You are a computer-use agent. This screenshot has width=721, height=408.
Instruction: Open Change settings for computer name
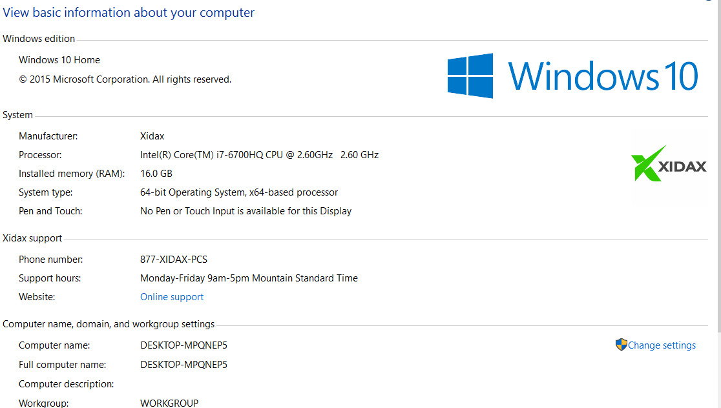tap(662, 345)
